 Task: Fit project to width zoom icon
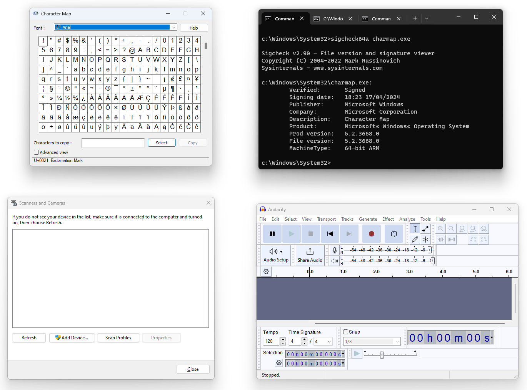[x=473, y=229]
